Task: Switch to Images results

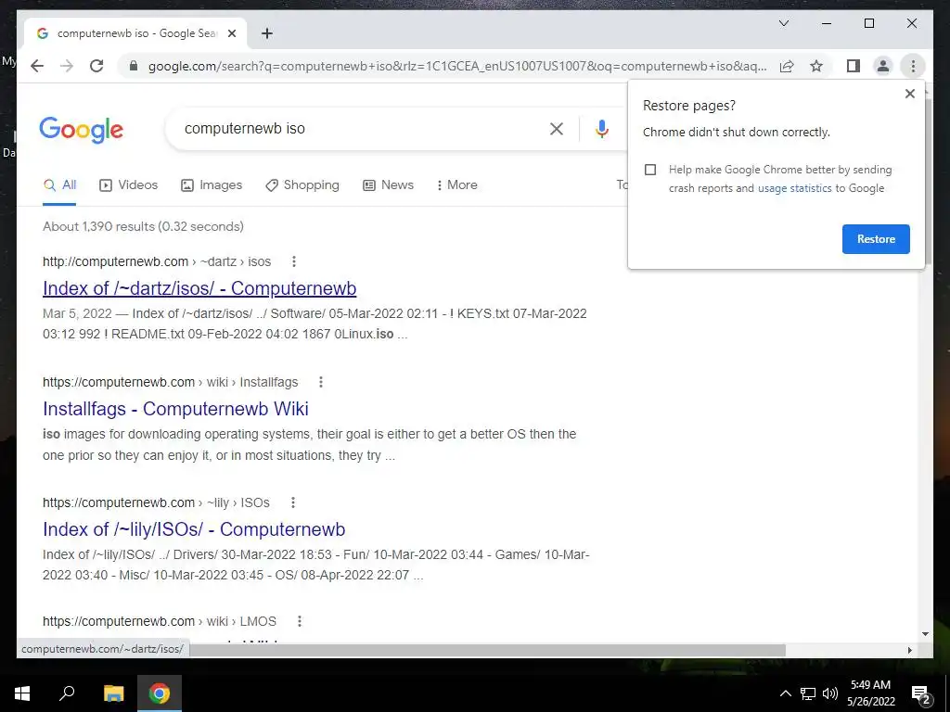Action: [x=212, y=185]
